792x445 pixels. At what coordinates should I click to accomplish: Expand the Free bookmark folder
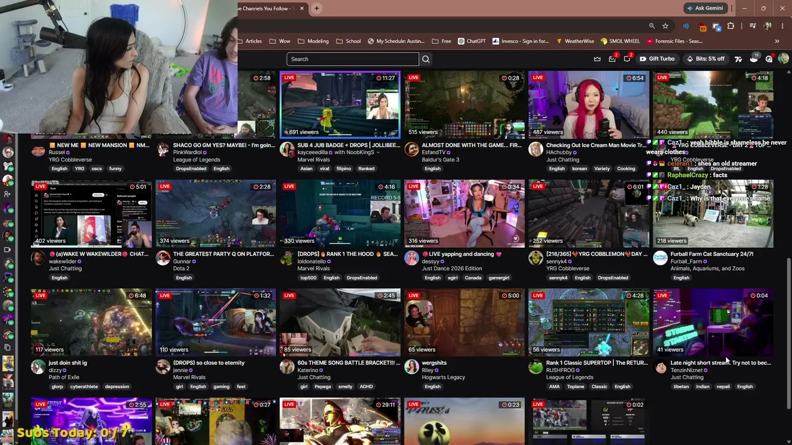pyautogui.click(x=441, y=41)
